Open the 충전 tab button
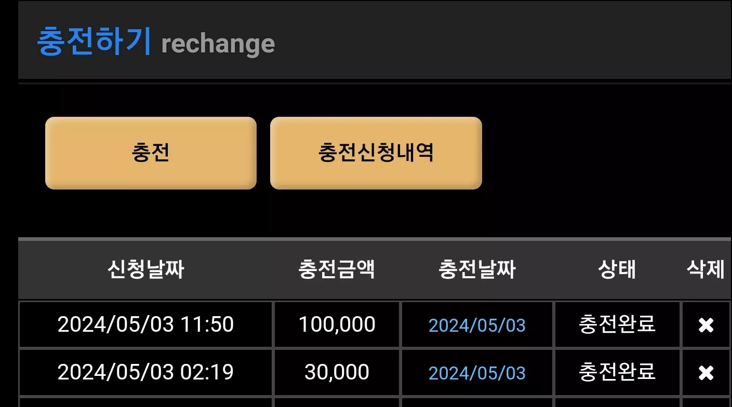 point(151,153)
